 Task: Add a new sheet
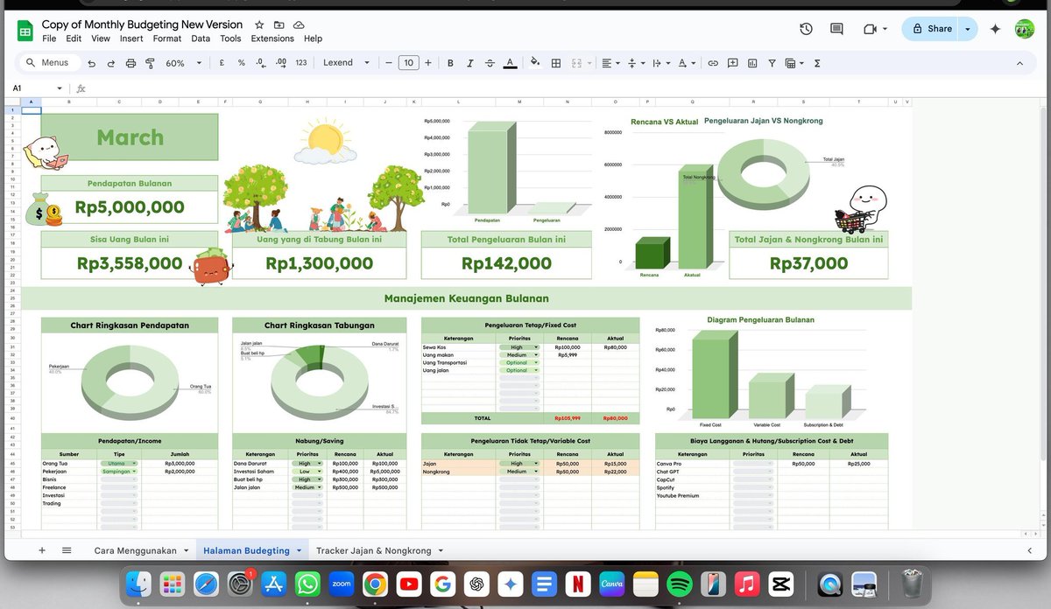click(x=41, y=550)
